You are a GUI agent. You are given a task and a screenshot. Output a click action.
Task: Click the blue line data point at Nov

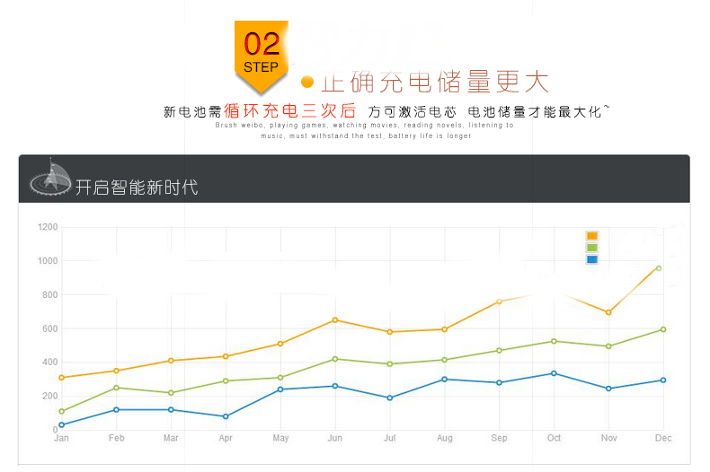coord(608,389)
